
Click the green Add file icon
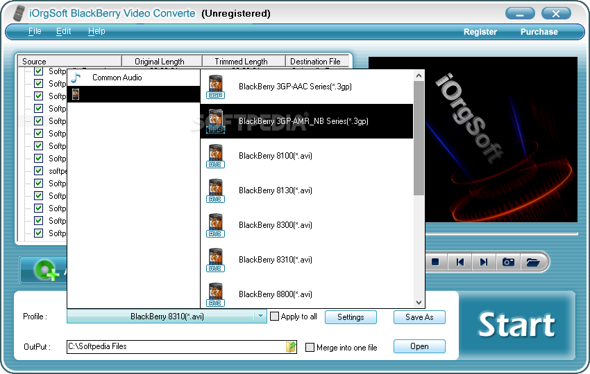pos(47,270)
